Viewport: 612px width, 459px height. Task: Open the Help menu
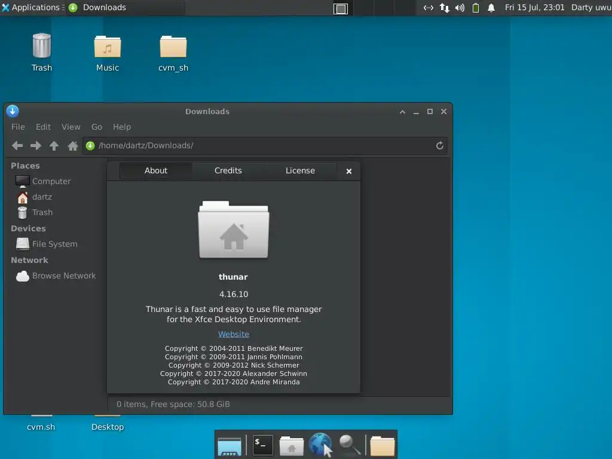122,127
